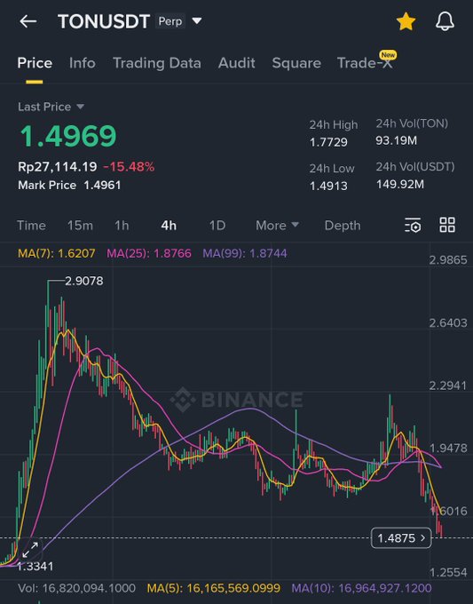This screenshot has height=604, width=473.
Task: Tap the 2.9865 price axis label
Action: [448, 260]
